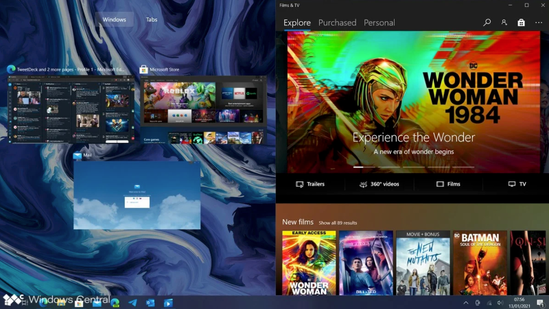This screenshot has width=549, height=309.
Task: Open the Trailers category
Action: (x=310, y=184)
